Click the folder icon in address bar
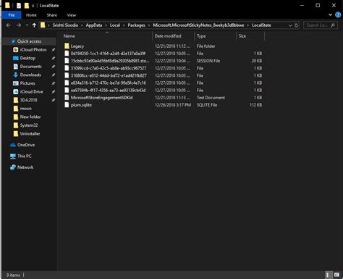 pyautogui.click(x=43, y=25)
